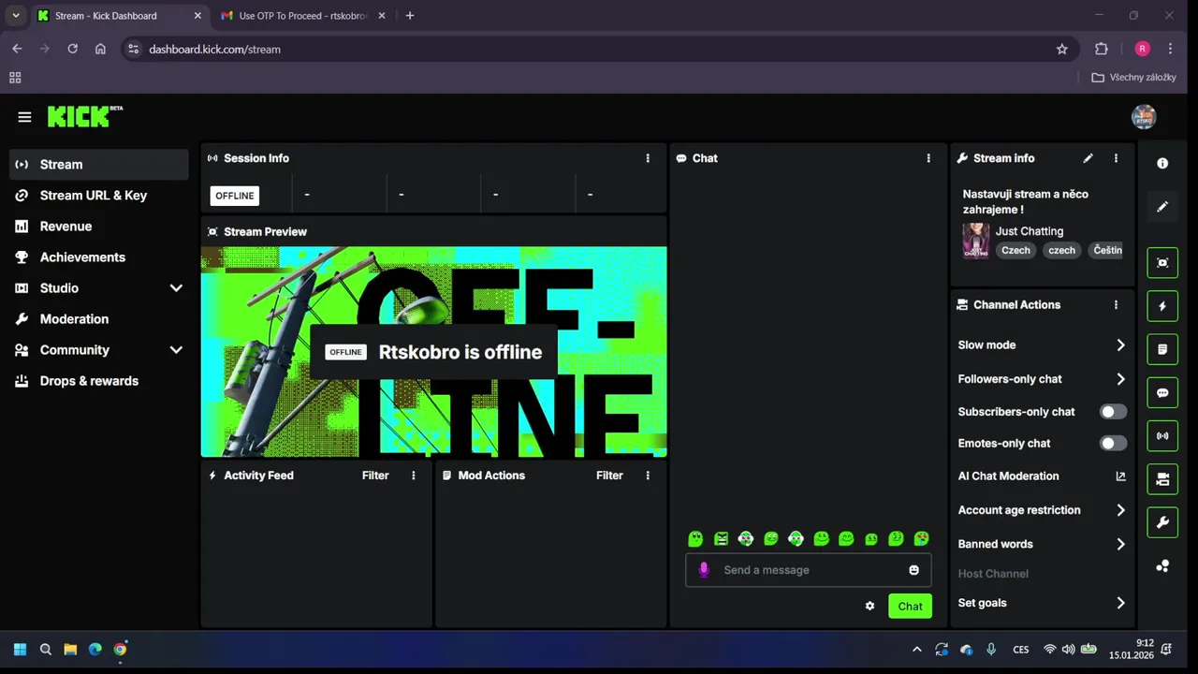The height and width of the screenshot is (674, 1198).
Task: Click the Čeština language tag
Action: (1107, 251)
